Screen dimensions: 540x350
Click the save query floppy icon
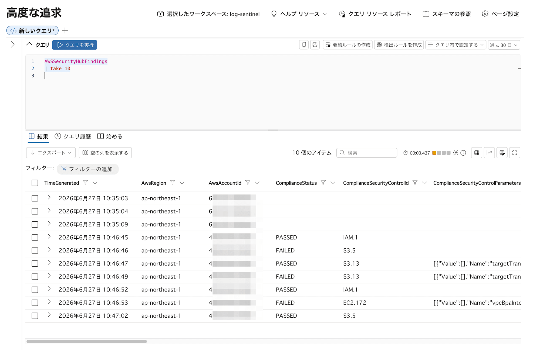(x=315, y=45)
